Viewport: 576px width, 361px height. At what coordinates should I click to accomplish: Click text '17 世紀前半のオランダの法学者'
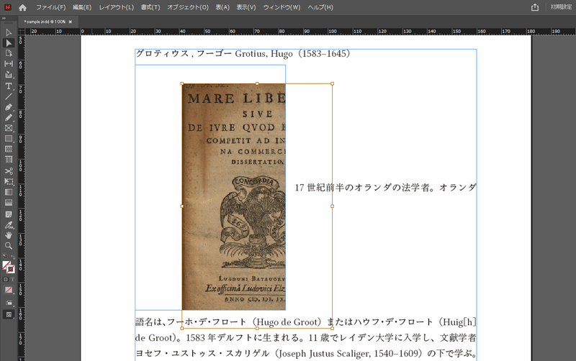coord(362,188)
